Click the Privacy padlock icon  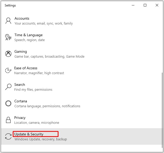click(8, 120)
